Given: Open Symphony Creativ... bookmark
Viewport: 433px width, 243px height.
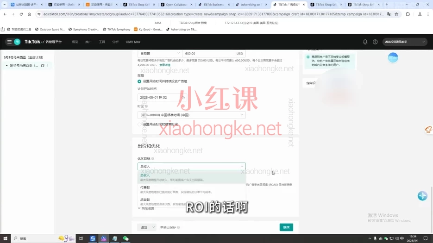Looking at the screenshot, I should point(83,29).
